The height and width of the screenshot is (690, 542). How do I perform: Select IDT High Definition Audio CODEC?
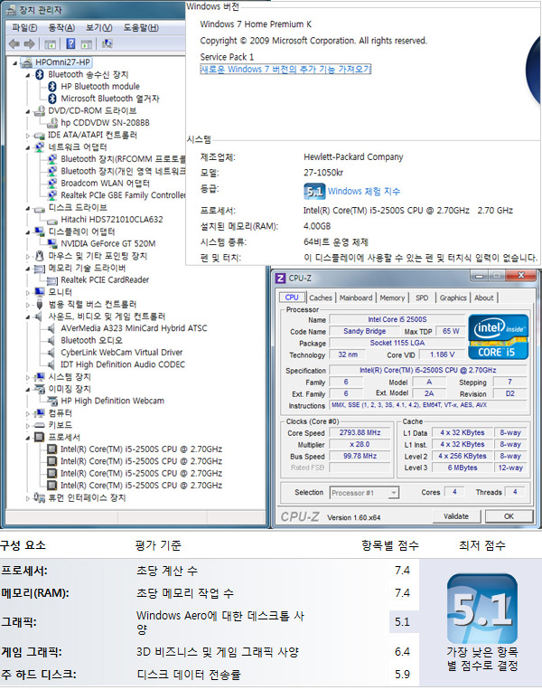coord(123,364)
